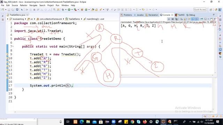223x125 pixels.
Task: Click the TreeSetDemo breadcrumb item
Action: click(73, 19)
